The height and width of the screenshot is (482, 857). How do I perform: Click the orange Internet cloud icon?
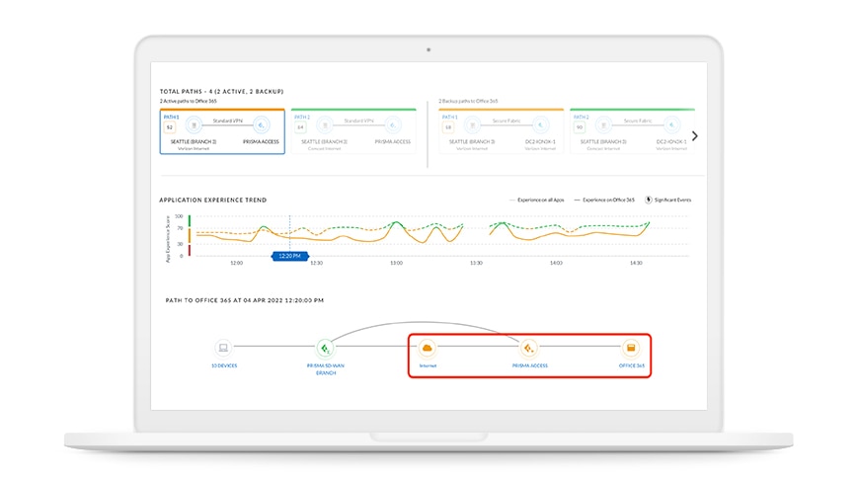click(x=428, y=348)
